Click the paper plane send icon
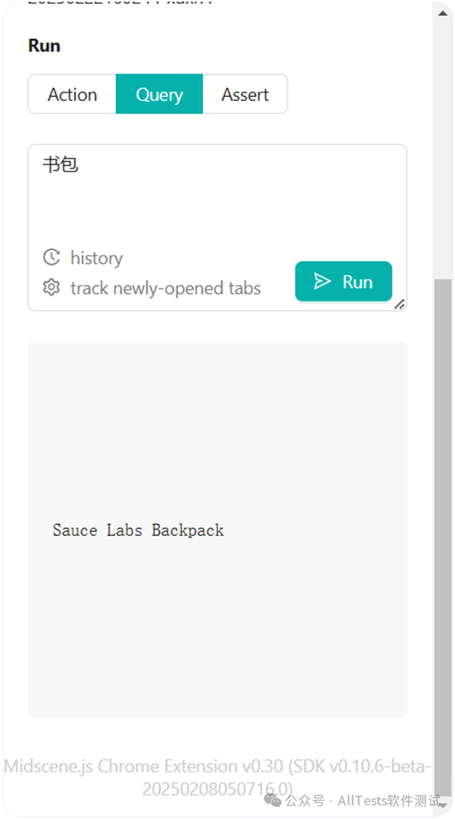Viewport: 455px width, 819px height. coord(322,281)
